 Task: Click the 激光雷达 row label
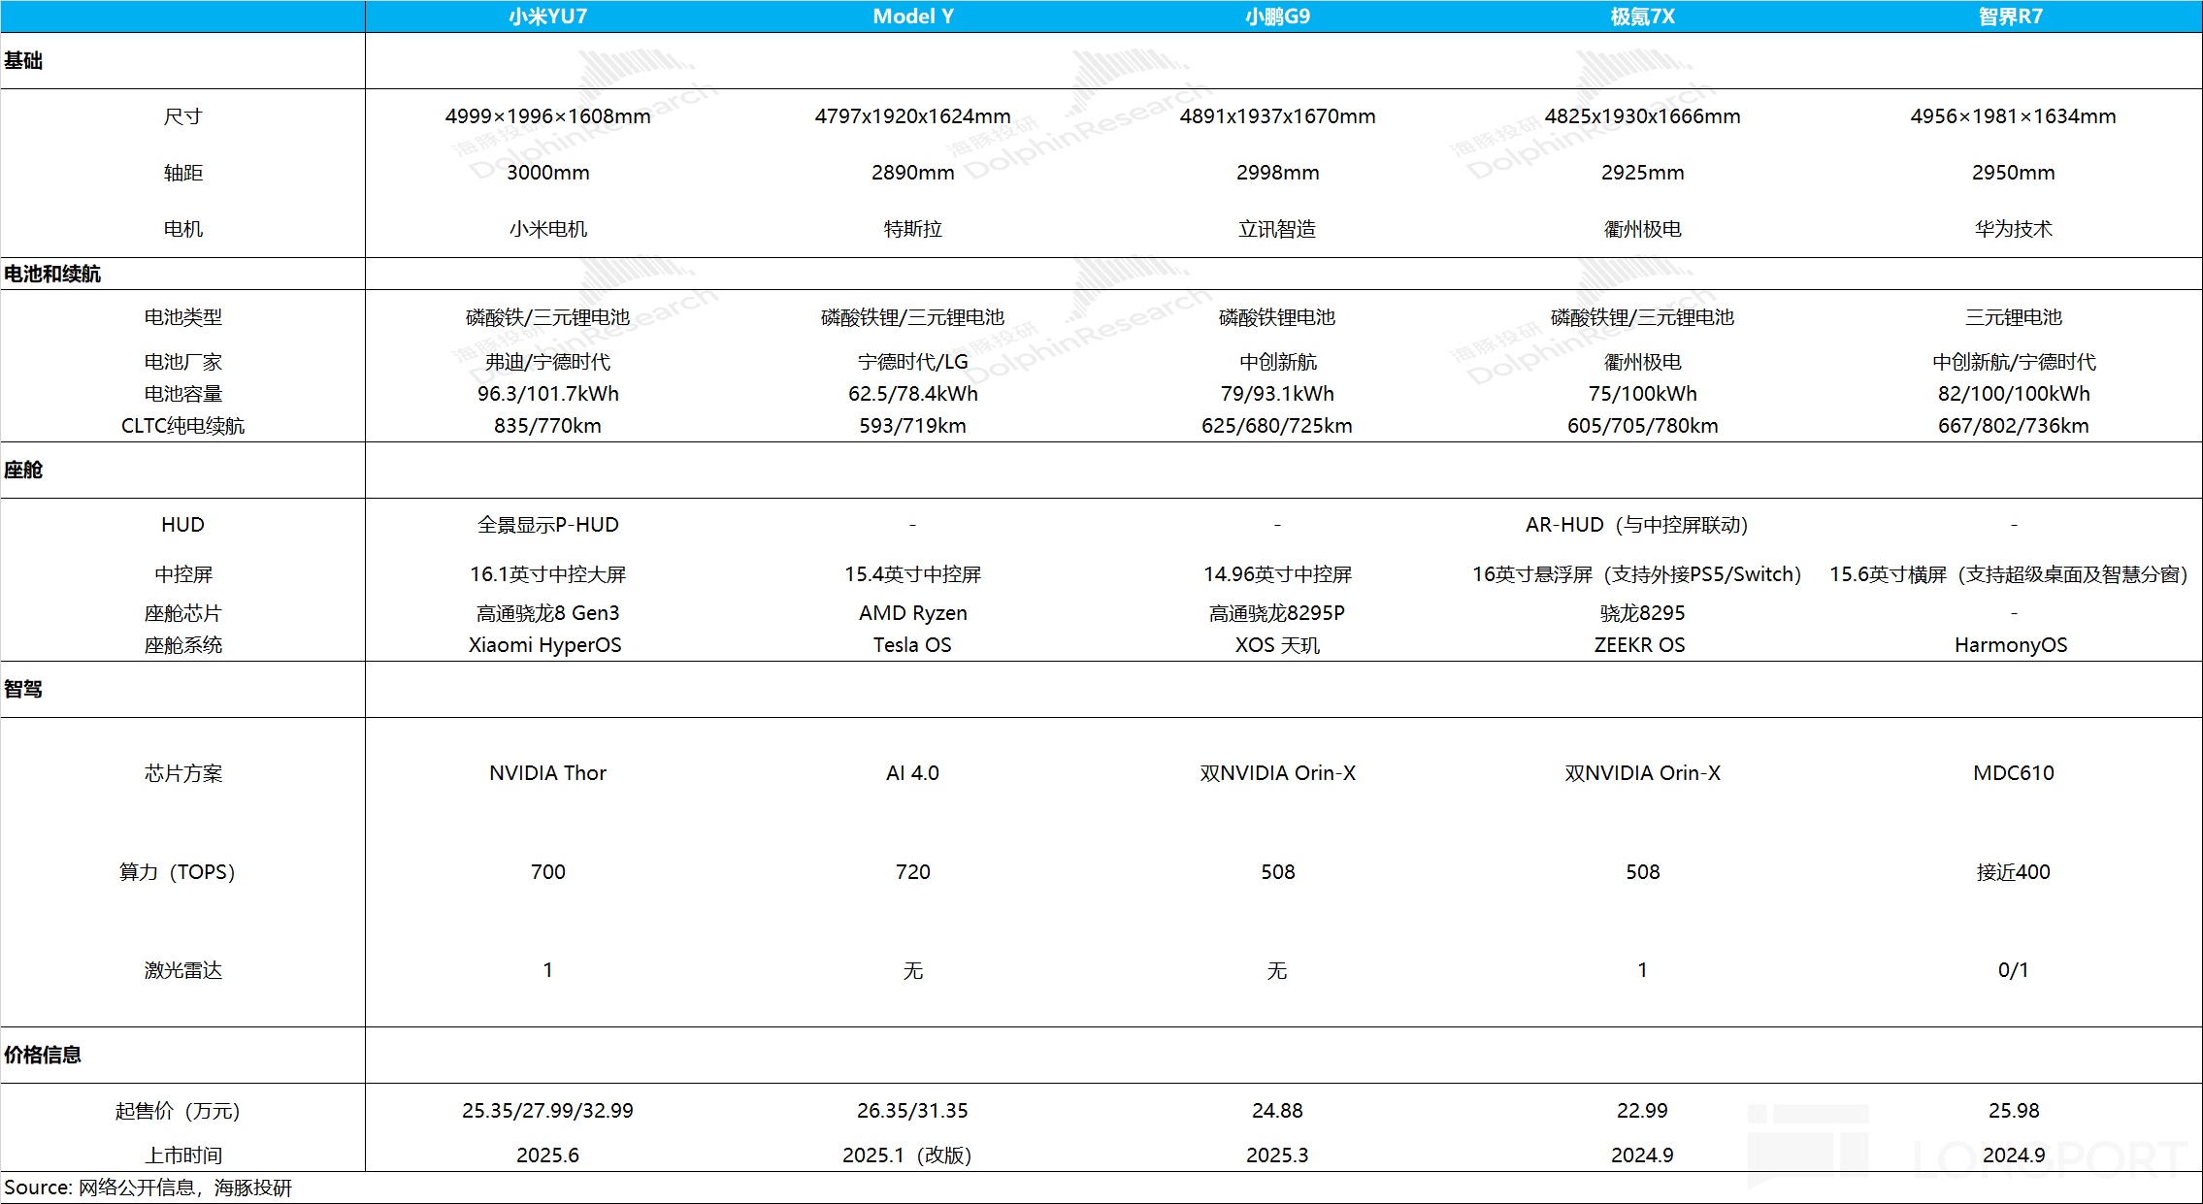coord(182,970)
